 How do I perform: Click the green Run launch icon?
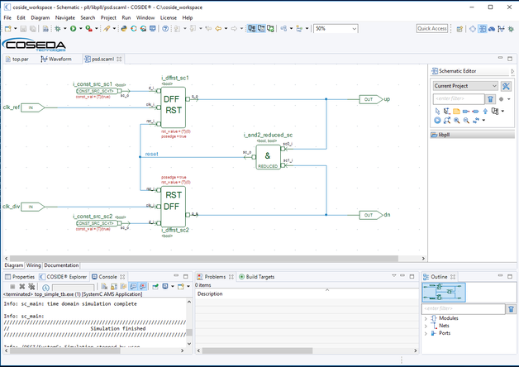click(74, 29)
